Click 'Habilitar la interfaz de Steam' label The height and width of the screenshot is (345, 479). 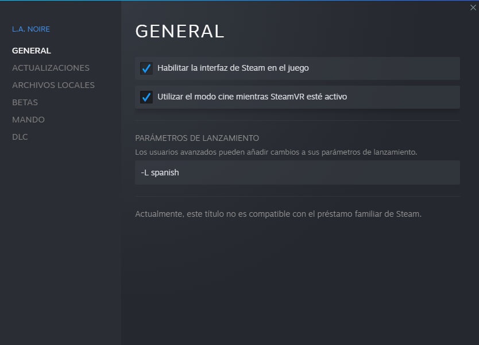tap(233, 68)
